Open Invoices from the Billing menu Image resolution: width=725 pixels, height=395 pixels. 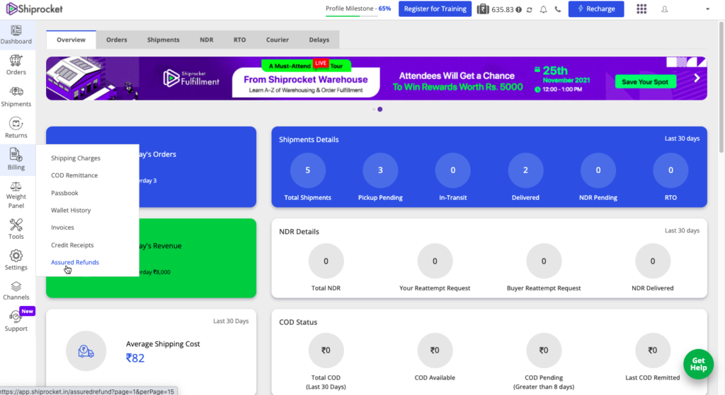pos(62,228)
